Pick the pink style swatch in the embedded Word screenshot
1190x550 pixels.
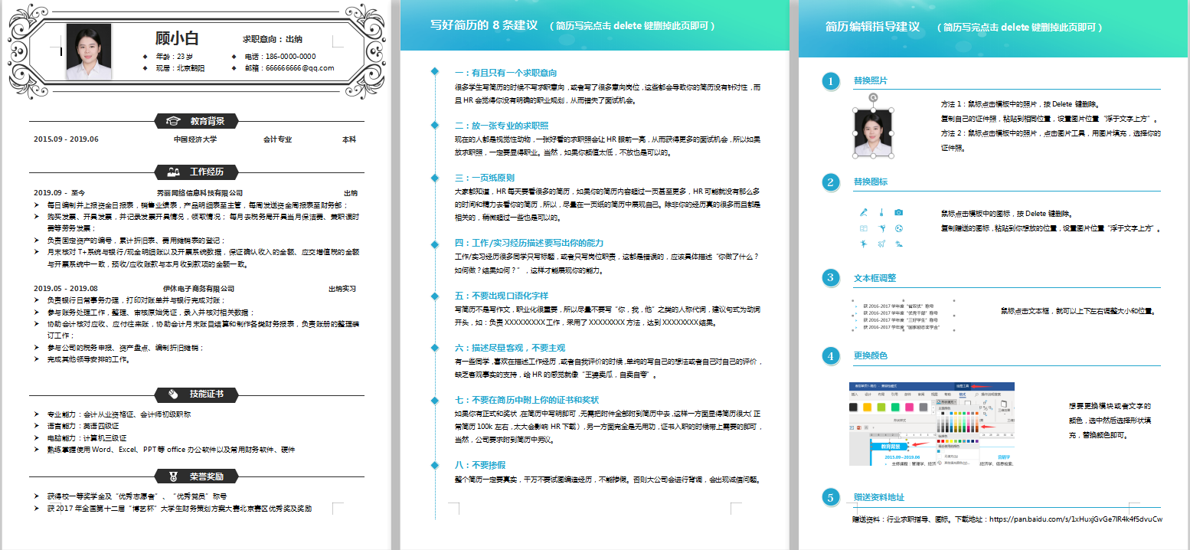pos(910,406)
